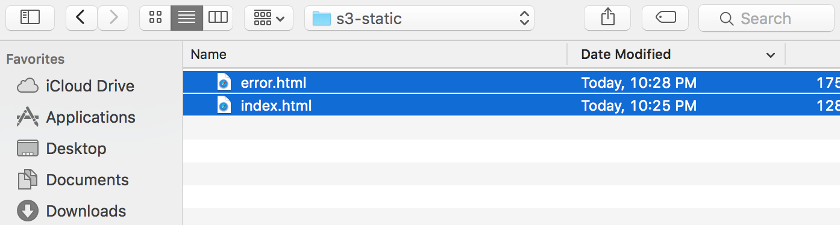Switch to column view

218,18
